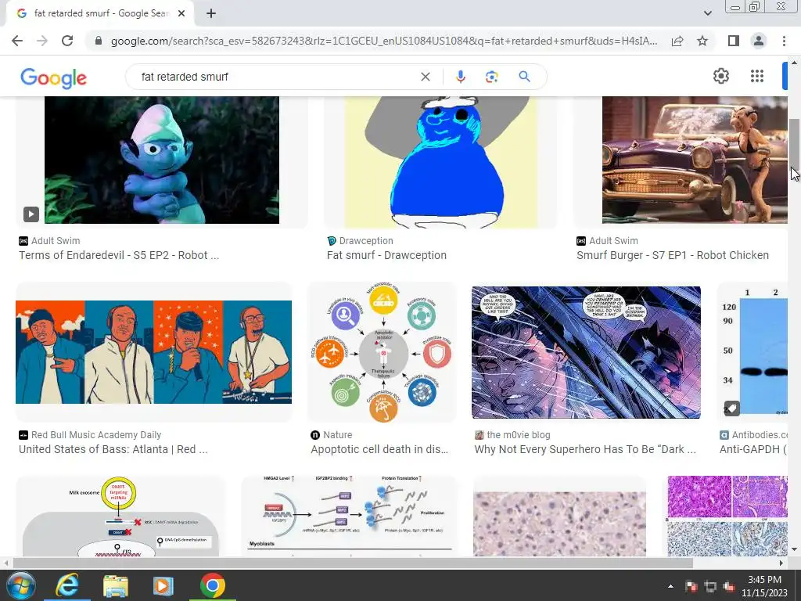
Task: Click 'the m0vie blog' source label
Action: [519, 435]
